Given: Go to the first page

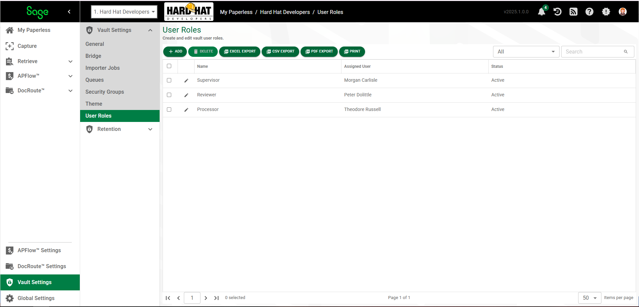Looking at the screenshot, I should 168,298.
